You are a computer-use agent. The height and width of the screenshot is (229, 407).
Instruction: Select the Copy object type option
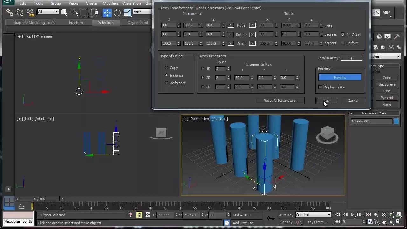pos(166,68)
